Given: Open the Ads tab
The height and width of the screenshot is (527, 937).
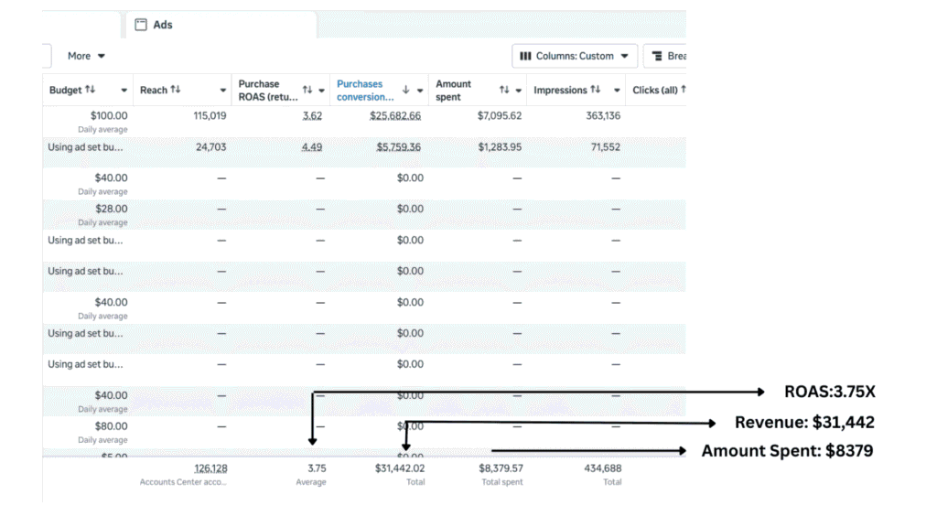Looking at the screenshot, I should point(163,25).
